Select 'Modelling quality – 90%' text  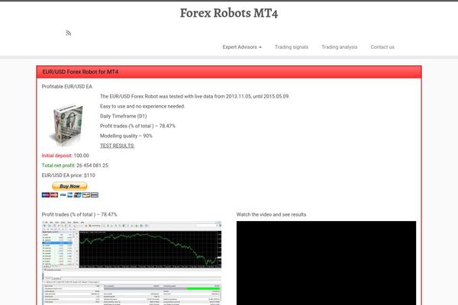pyautogui.click(x=126, y=136)
